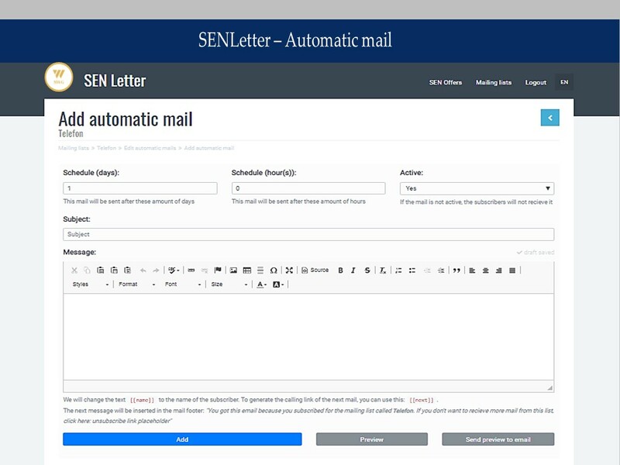Image resolution: width=620 pixels, height=465 pixels.
Task: Insert a table into the message
Action: [x=246, y=270]
